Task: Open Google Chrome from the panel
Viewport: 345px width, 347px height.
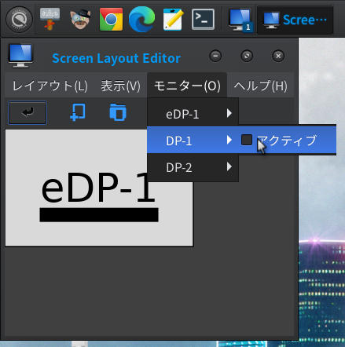Action: click(111, 19)
